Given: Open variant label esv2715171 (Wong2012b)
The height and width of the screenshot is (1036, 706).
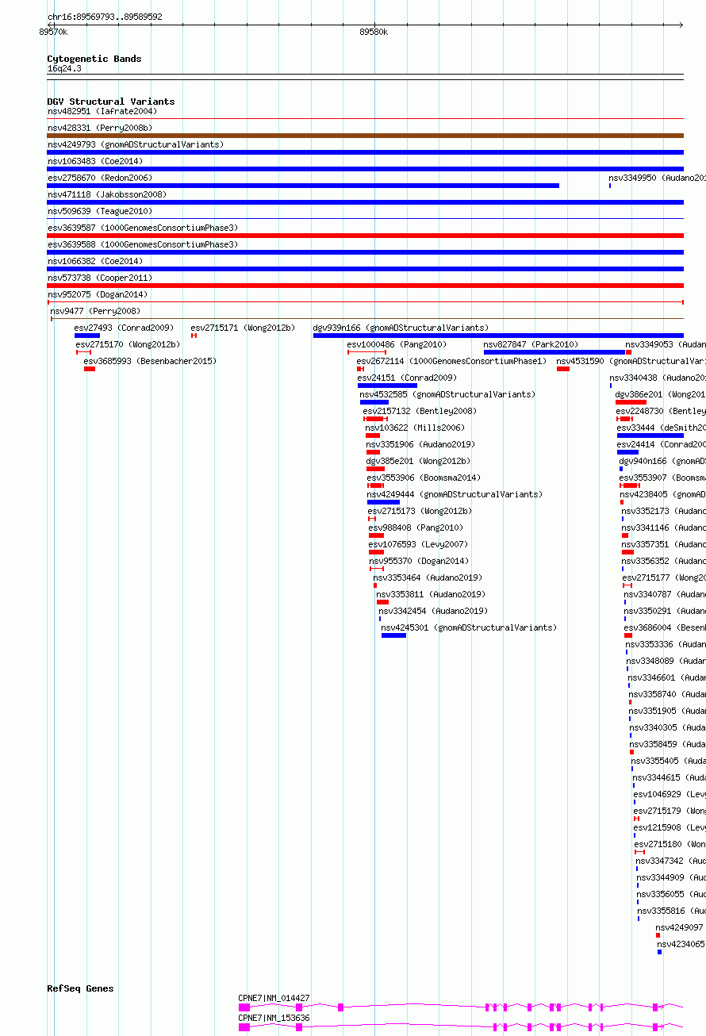Looking at the screenshot, I should 243,328.
